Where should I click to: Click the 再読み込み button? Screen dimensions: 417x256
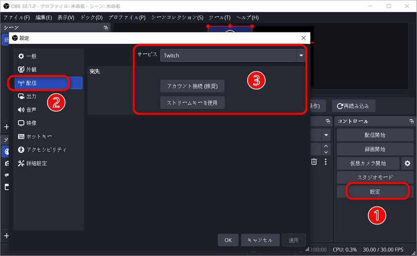(x=353, y=106)
